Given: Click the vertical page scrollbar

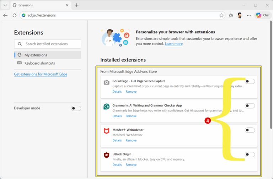Looking at the screenshot, I should click(271, 75).
